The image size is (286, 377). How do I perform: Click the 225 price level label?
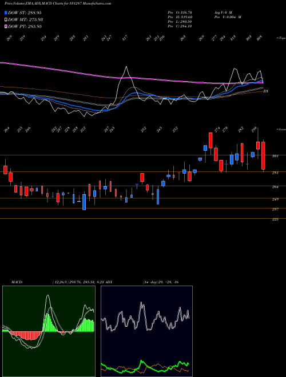pyautogui.click(x=275, y=219)
